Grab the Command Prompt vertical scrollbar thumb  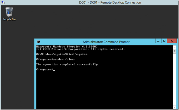point(174,51)
